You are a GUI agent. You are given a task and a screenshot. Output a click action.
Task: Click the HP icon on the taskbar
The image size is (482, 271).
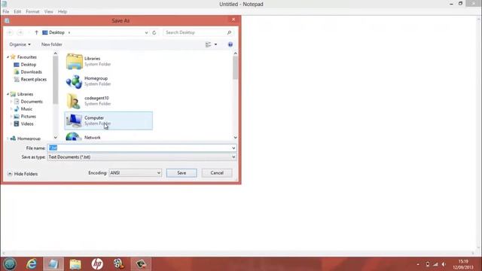click(x=97, y=264)
